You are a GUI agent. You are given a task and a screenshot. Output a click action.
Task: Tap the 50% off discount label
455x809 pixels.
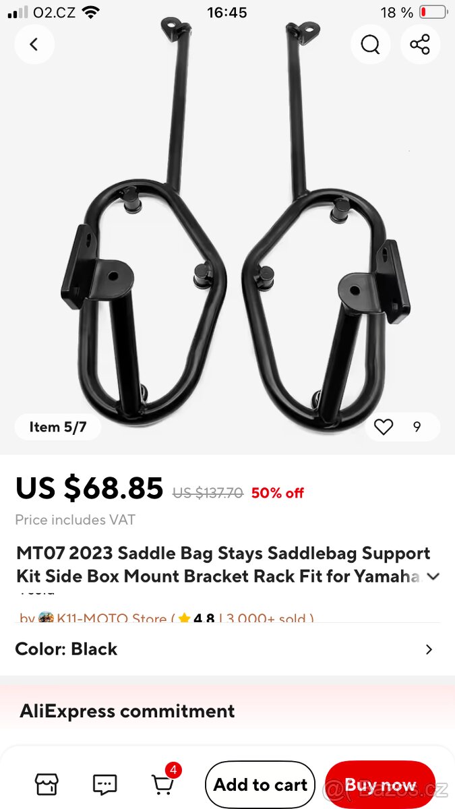click(x=278, y=493)
